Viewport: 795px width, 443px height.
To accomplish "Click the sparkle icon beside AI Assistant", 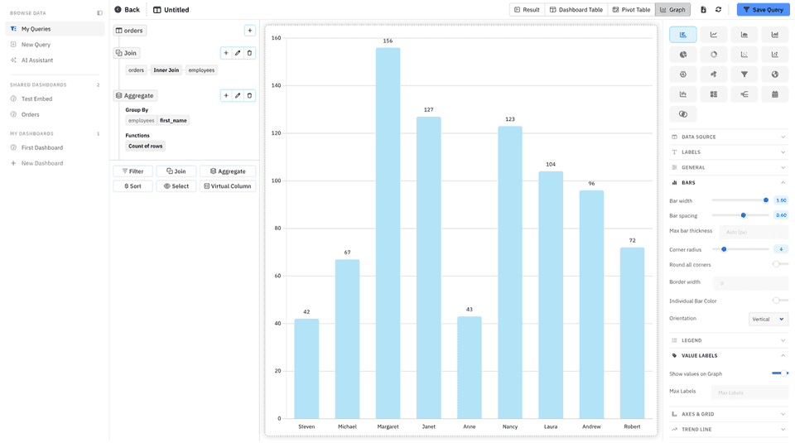I will click(x=14, y=60).
